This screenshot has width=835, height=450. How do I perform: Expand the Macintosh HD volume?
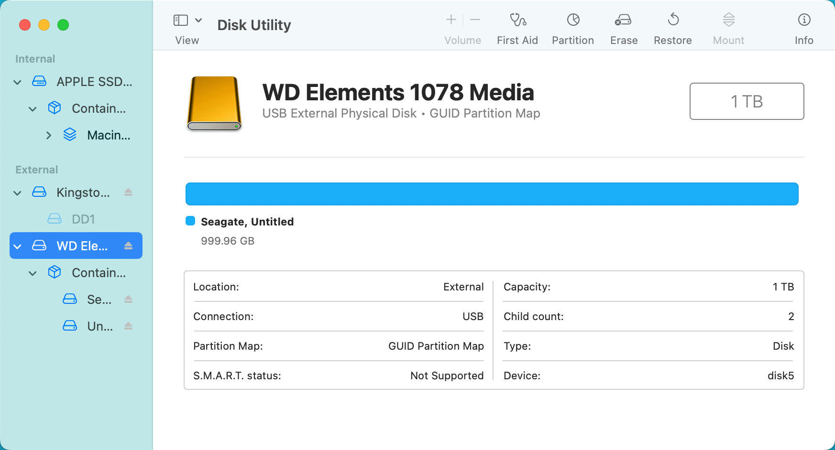pyautogui.click(x=48, y=135)
